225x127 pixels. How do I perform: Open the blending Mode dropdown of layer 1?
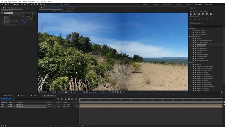[50, 104]
